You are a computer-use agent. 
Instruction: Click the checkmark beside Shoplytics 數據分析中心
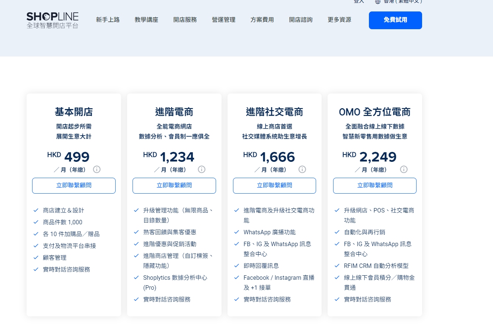(136, 278)
